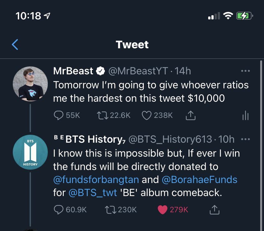This screenshot has width=264, height=231.
Task: Like MrBeast's tweet
Action: tap(147, 116)
